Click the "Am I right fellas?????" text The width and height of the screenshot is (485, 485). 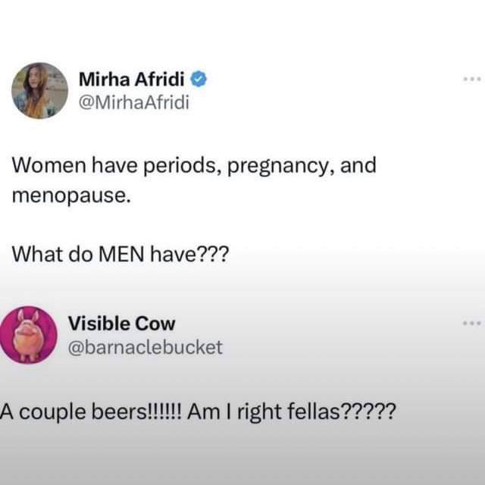point(291,413)
